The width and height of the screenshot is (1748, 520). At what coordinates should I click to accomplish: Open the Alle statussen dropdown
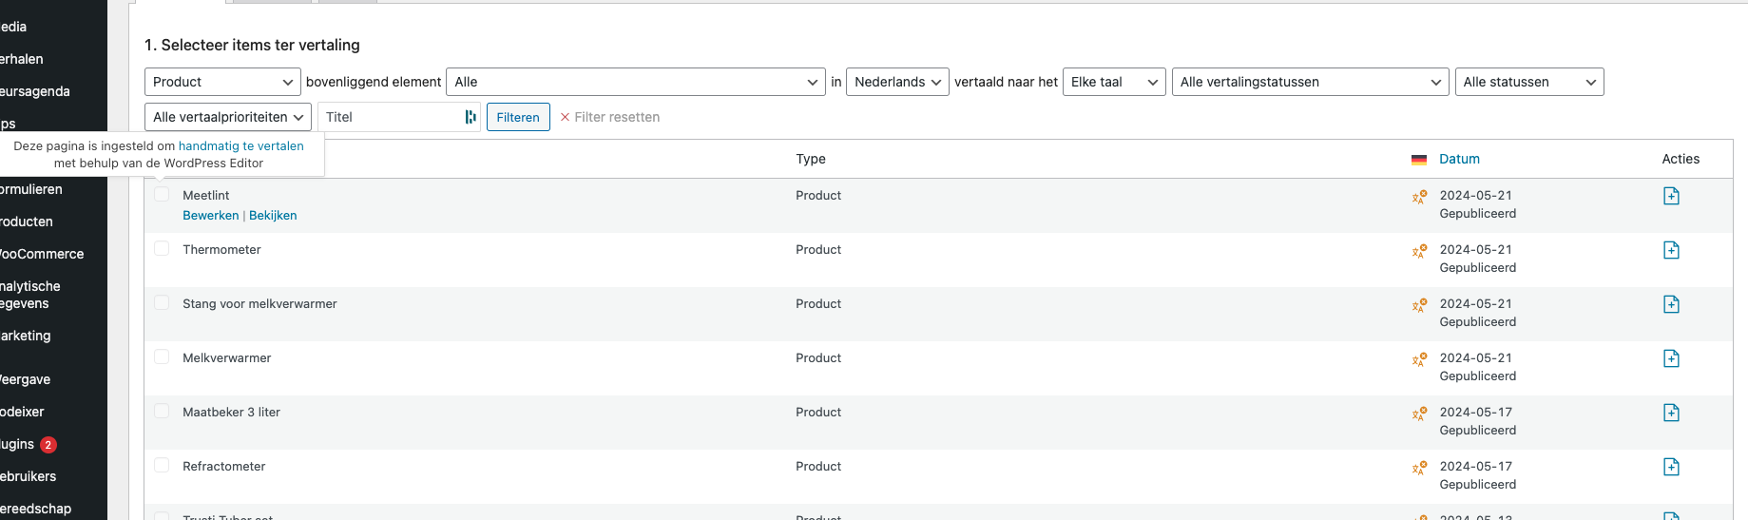click(1529, 82)
